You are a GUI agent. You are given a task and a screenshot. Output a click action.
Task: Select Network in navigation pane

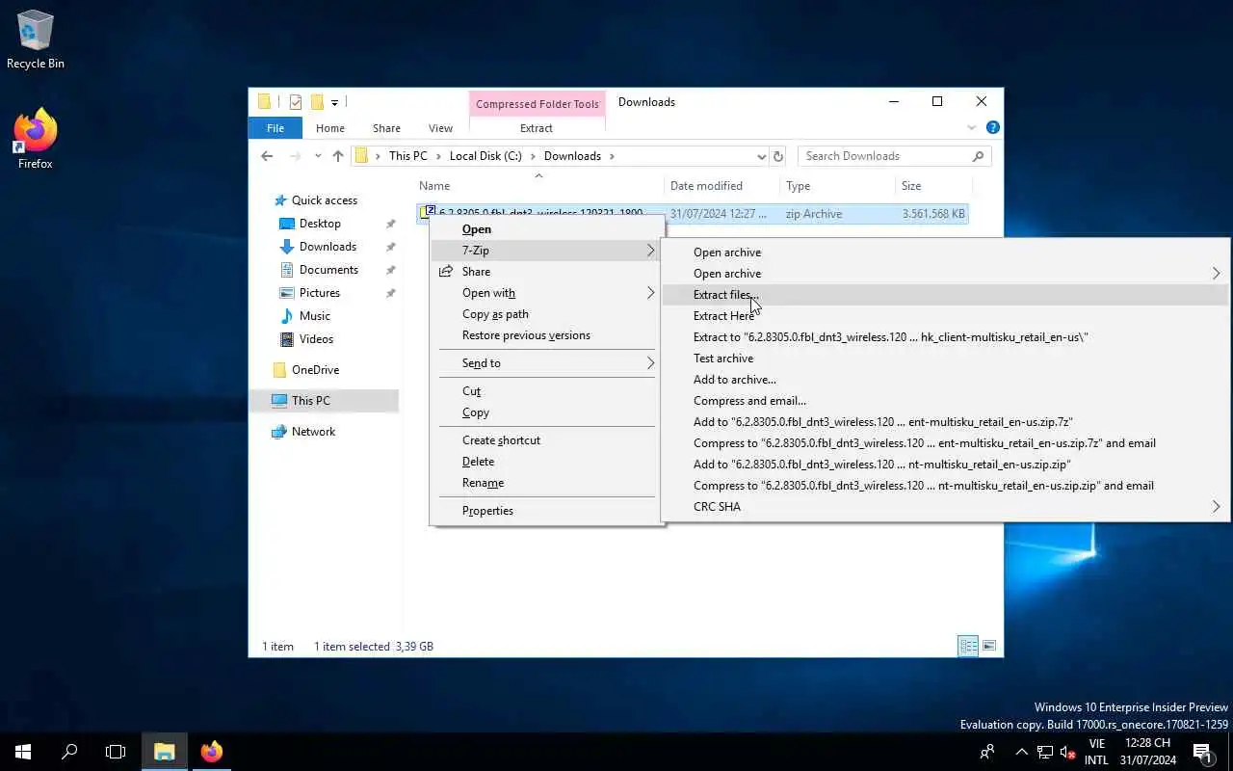pos(313,432)
